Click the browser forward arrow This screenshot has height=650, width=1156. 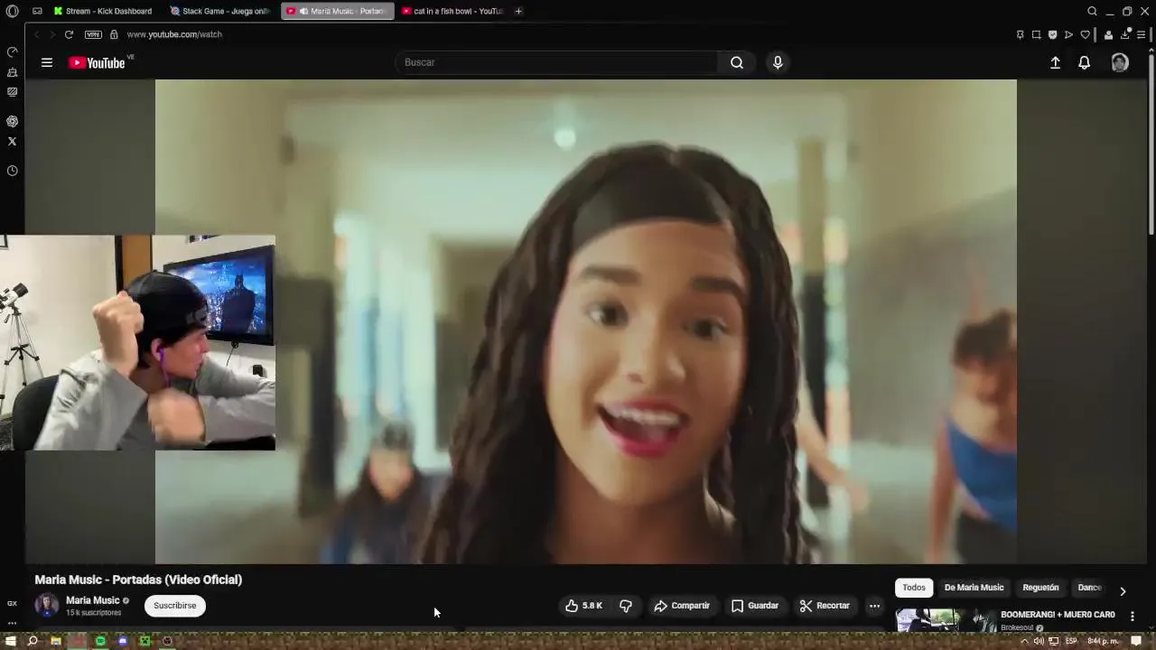[53, 34]
